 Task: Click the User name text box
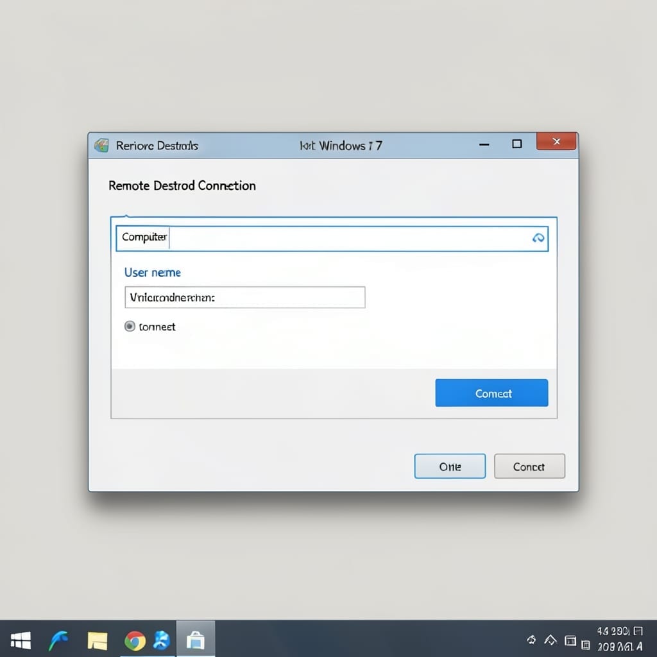pos(244,298)
